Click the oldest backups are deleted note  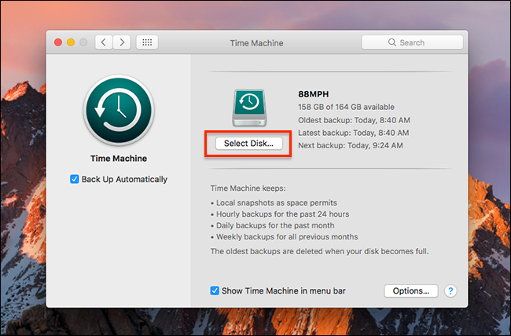(x=319, y=251)
